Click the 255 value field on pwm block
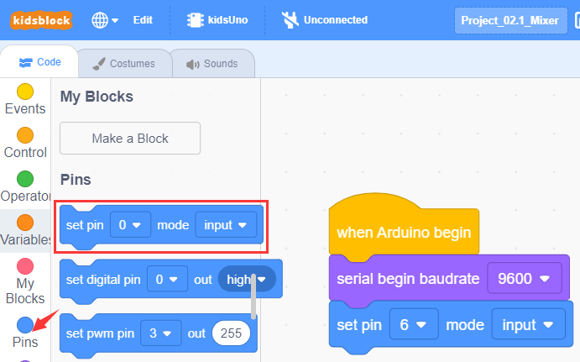Viewport: 580px width, 362px height. 231,333
